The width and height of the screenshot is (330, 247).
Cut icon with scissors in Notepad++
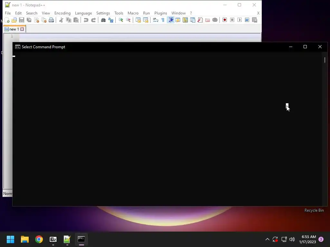(x=61, y=20)
